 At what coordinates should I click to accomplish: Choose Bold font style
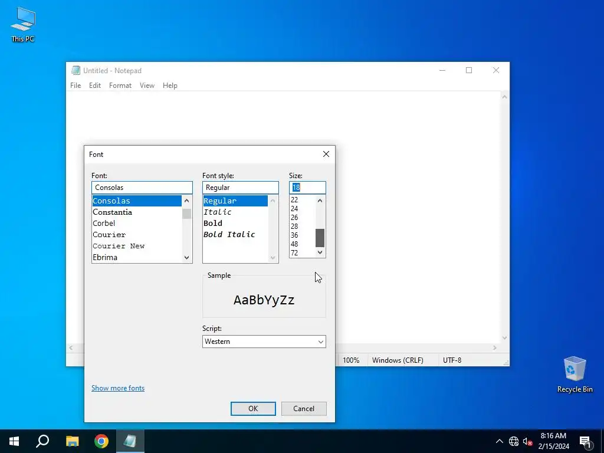(x=235, y=223)
